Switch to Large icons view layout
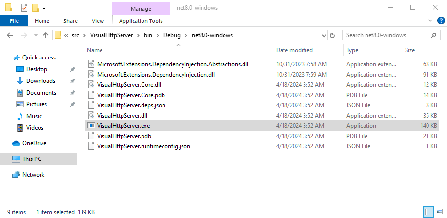The image size is (447, 218). pyautogui.click(x=439, y=212)
